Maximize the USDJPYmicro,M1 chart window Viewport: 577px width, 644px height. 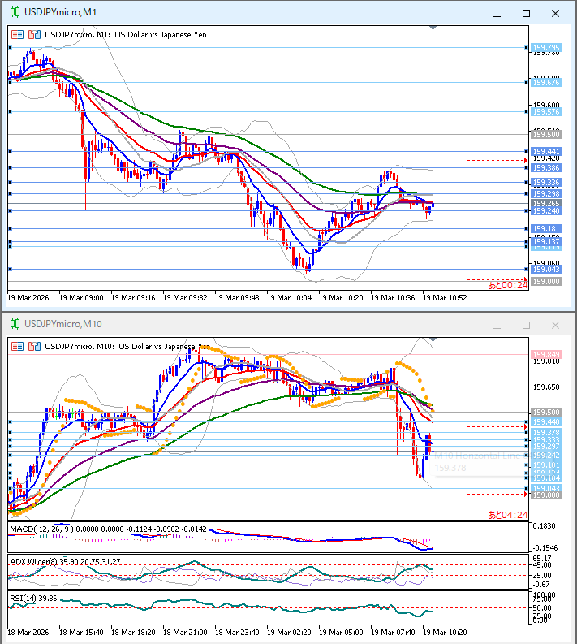tap(526, 13)
